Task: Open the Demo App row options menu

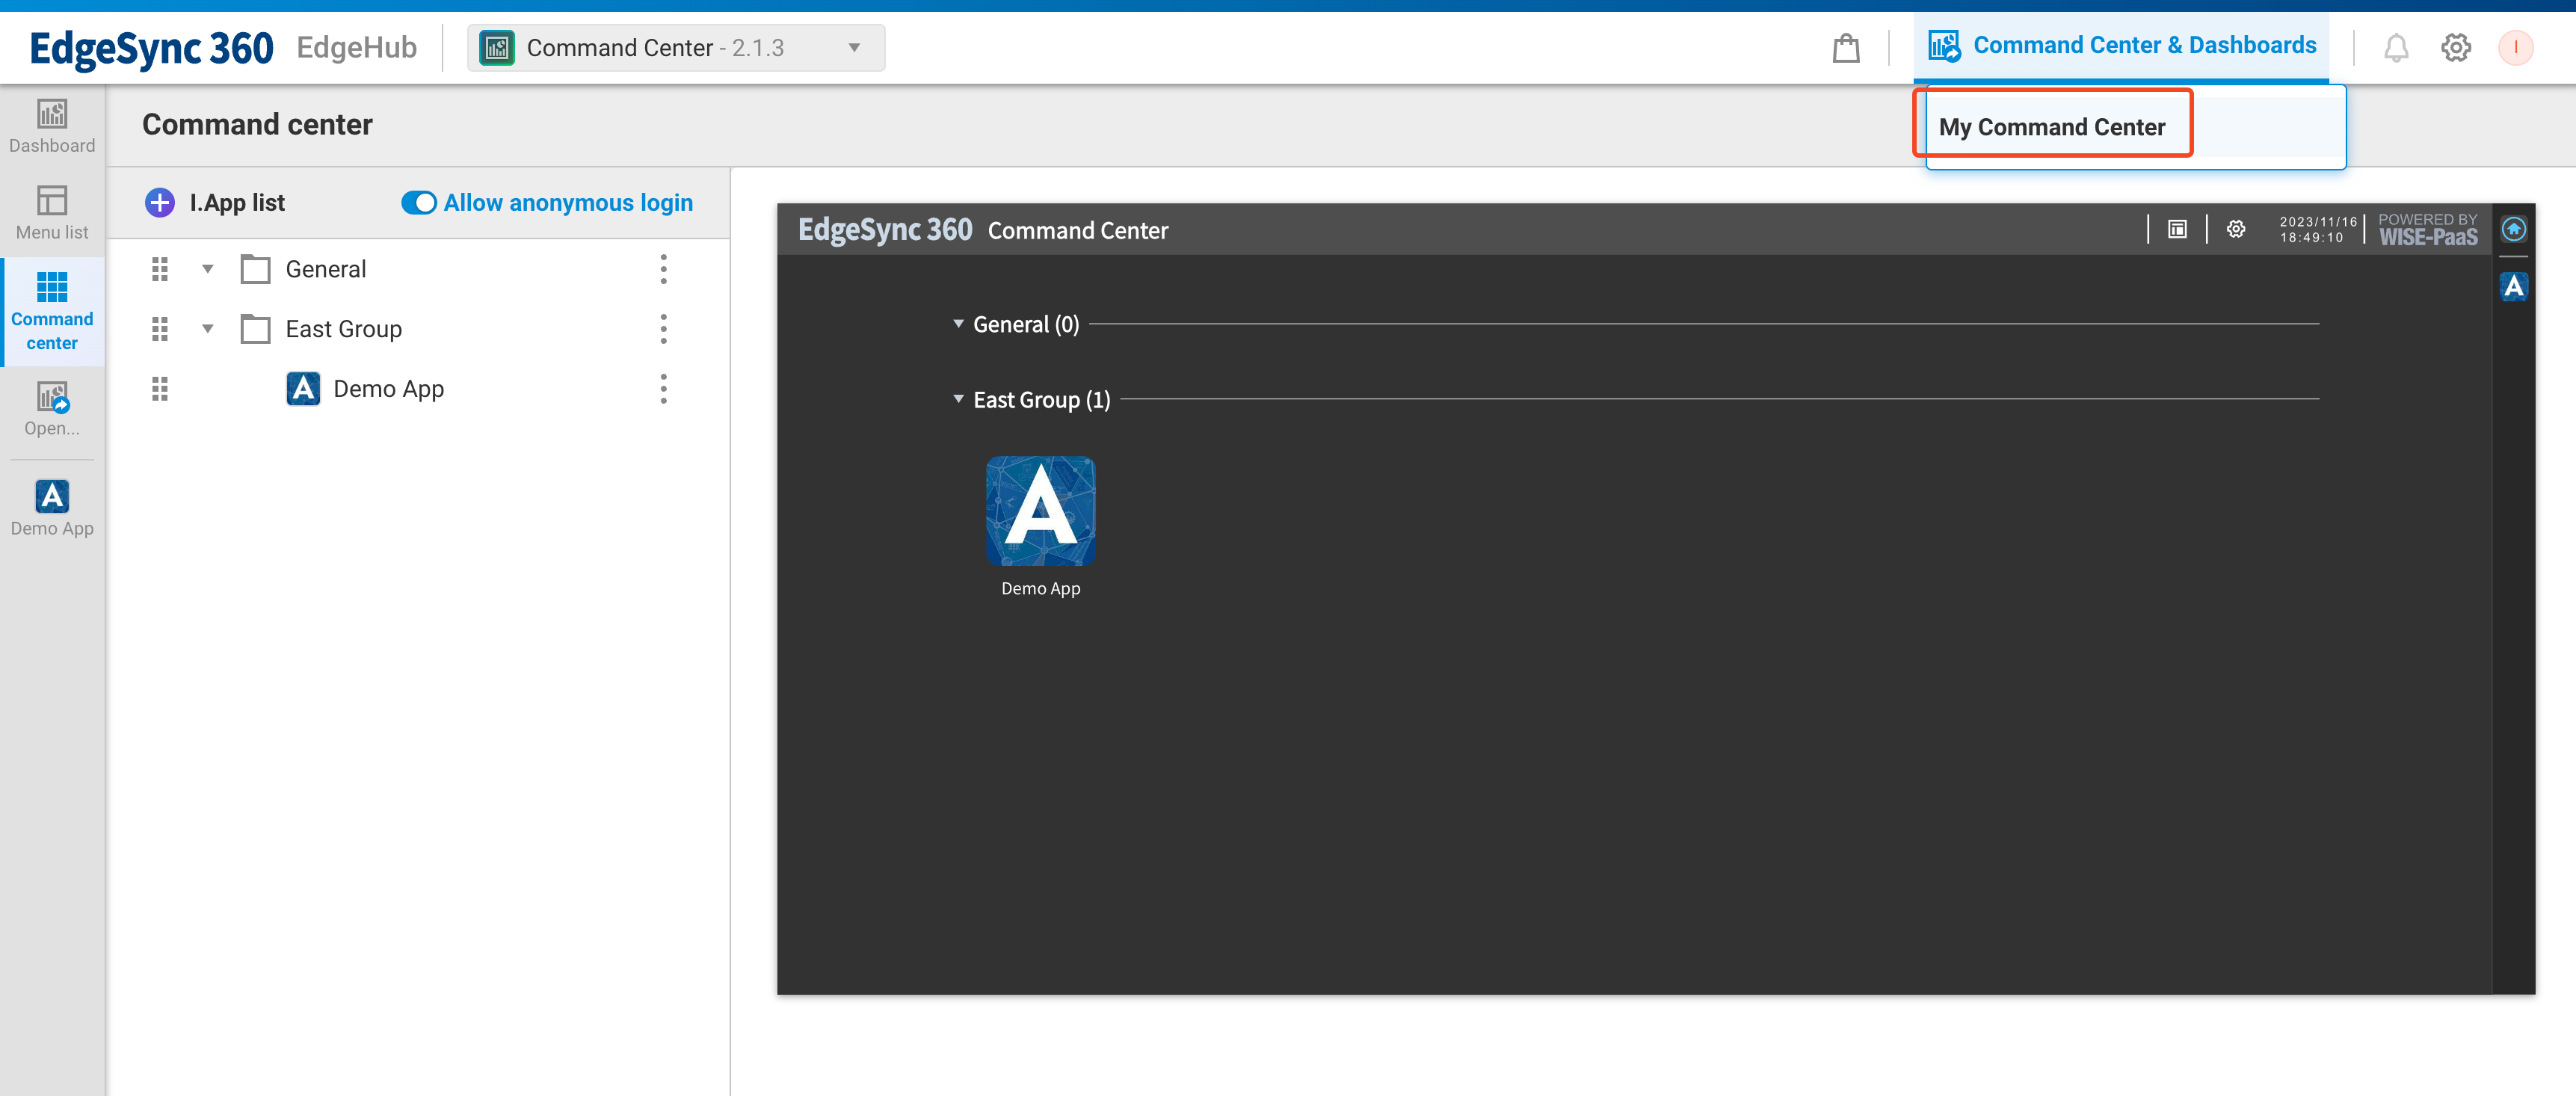Action: [x=663, y=389]
